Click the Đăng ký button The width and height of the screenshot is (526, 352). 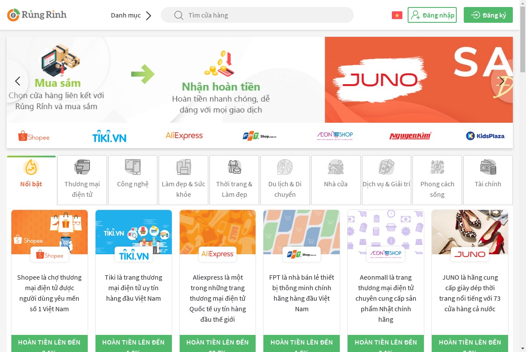point(488,15)
